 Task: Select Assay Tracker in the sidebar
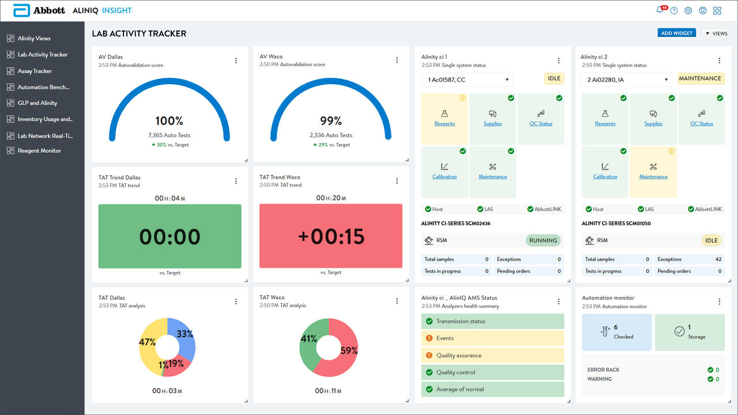[35, 71]
